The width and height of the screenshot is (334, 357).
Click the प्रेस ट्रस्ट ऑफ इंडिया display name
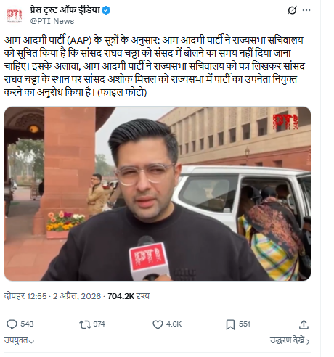coord(65,10)
